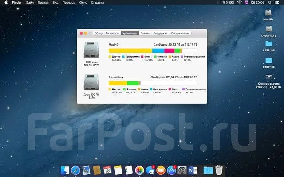Open the Apple menu
The width and height of the screenshot is (284, 177).
(x=6, y=3)
